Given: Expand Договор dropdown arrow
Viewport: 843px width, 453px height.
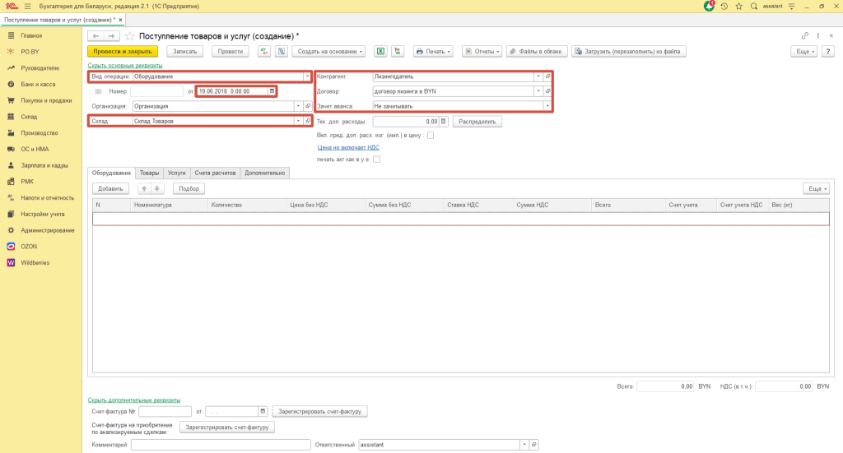Looking at the screenshot, I should tap(538, 91).
